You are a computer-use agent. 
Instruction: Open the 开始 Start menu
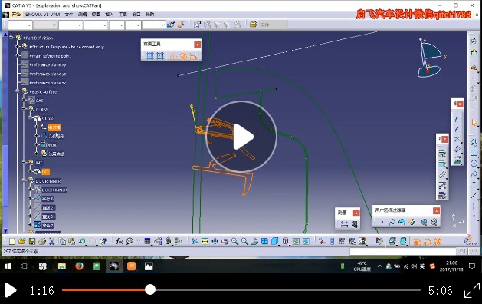tap(16, 14)
